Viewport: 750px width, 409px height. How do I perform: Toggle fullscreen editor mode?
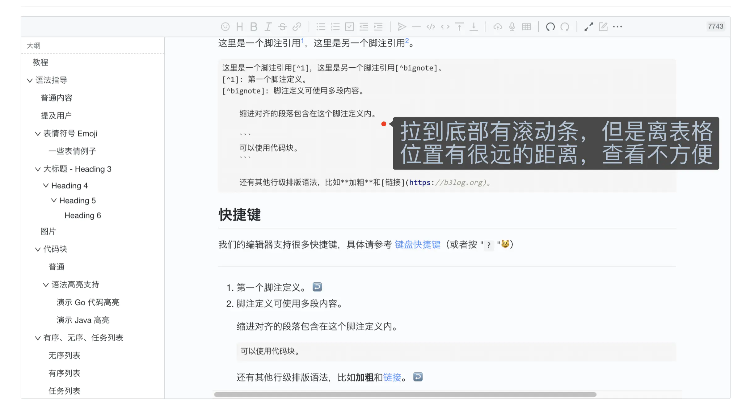[588, 27]
